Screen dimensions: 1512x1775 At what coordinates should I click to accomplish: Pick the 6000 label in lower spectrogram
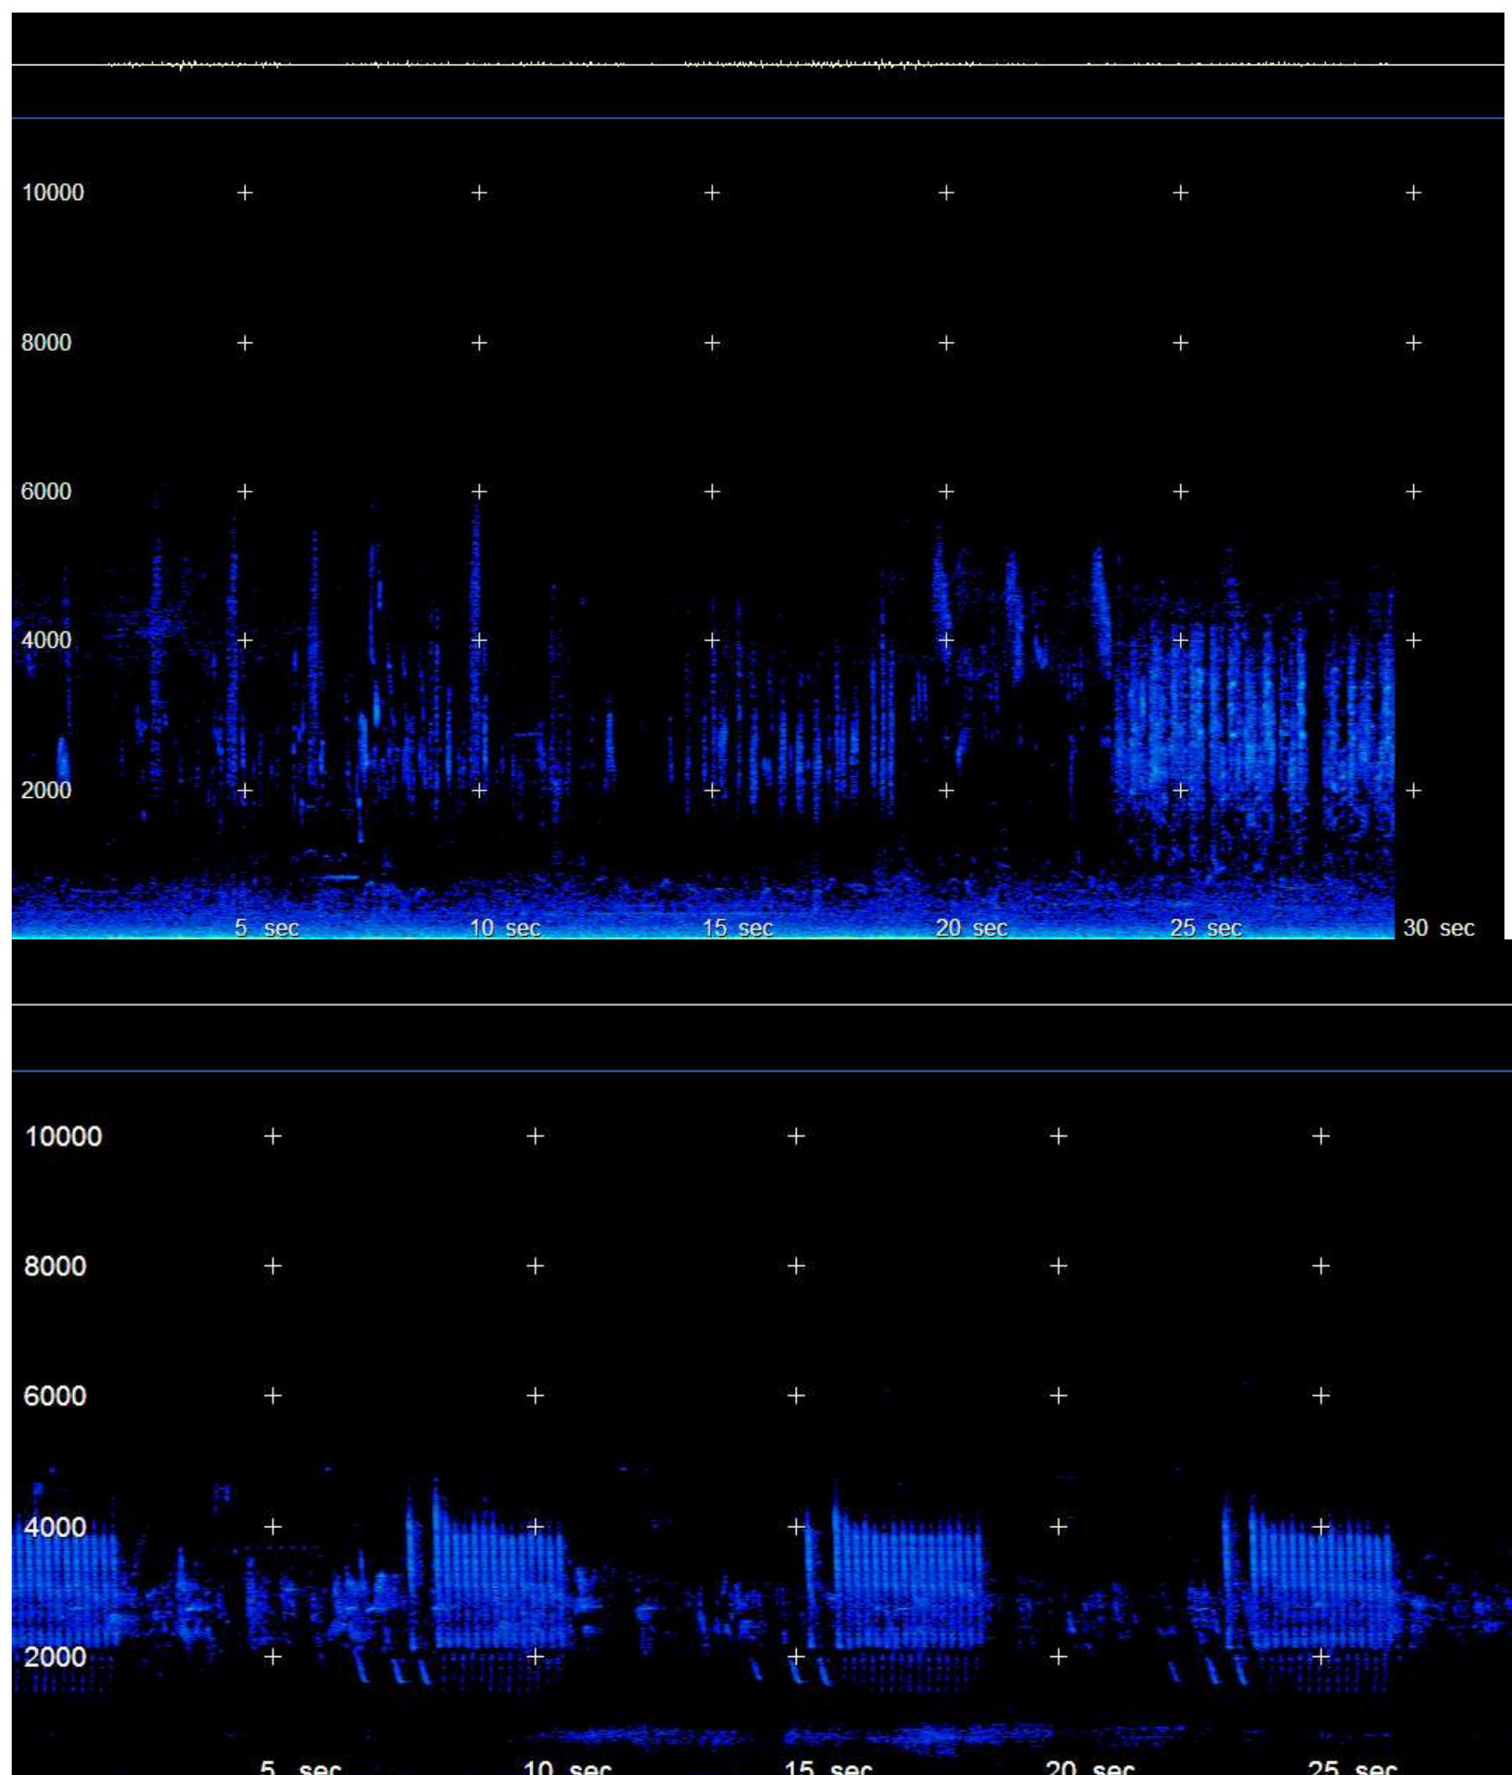54,1397
